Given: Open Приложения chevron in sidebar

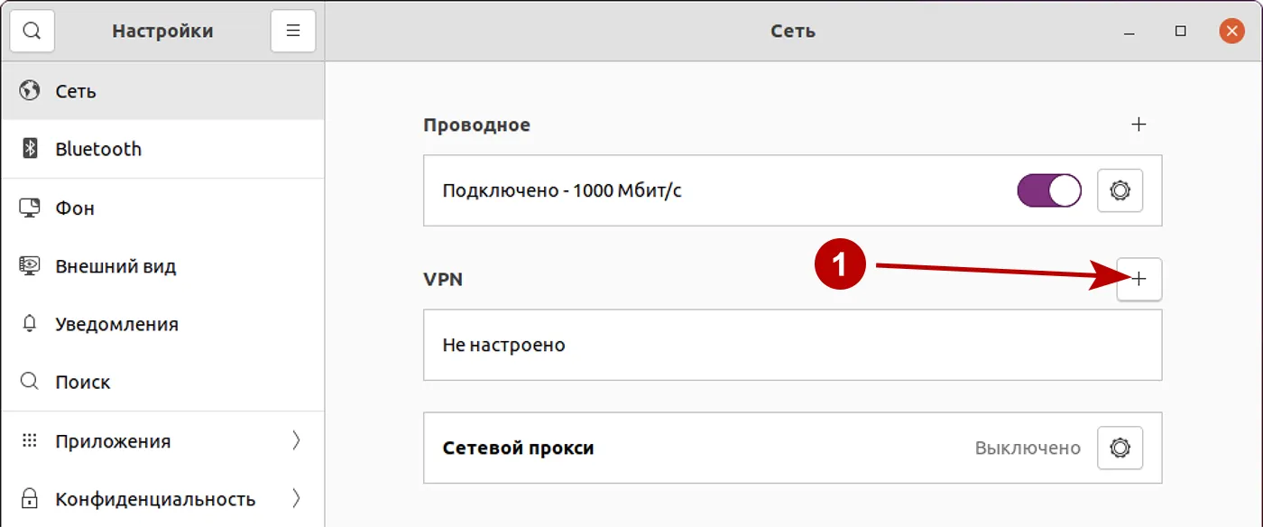Looking at the screenshot, I should pyautogui.click(x=298, y=440).
